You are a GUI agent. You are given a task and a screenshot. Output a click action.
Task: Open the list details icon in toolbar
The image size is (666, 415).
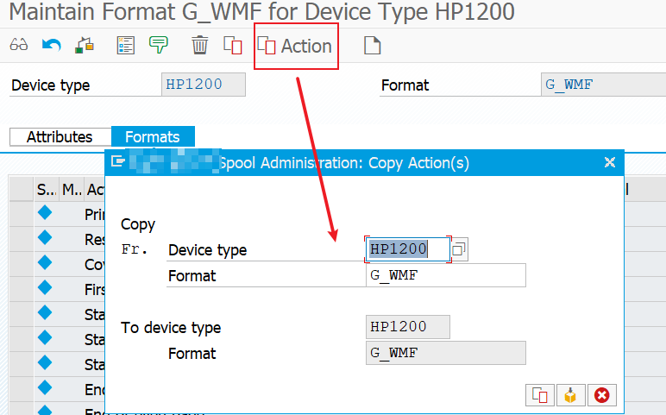125,45
